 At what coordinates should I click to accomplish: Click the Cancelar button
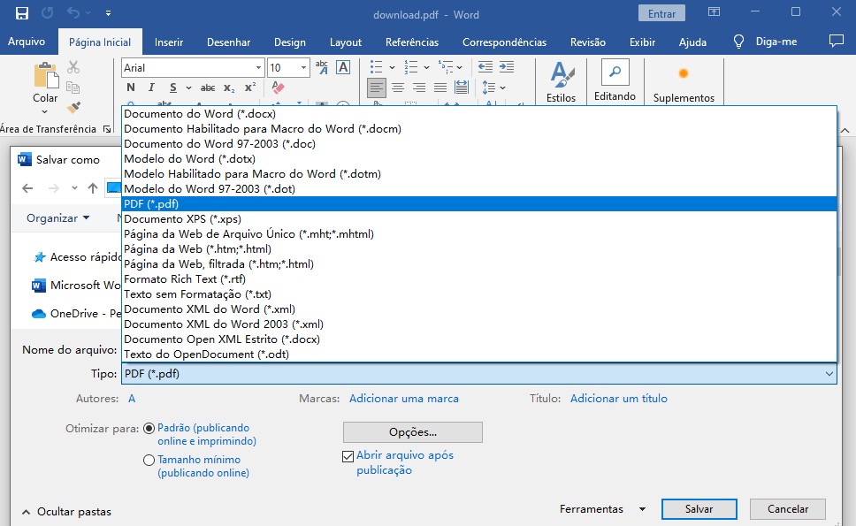(x=787, y=509)
